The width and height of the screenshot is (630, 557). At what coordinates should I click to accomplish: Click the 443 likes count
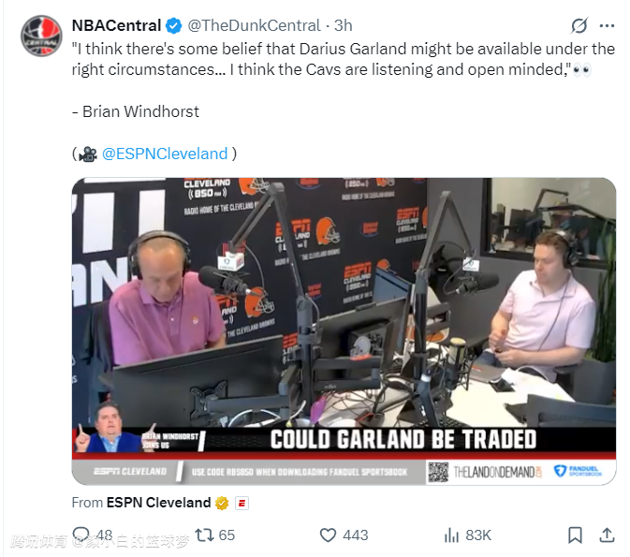click(355, 535)
